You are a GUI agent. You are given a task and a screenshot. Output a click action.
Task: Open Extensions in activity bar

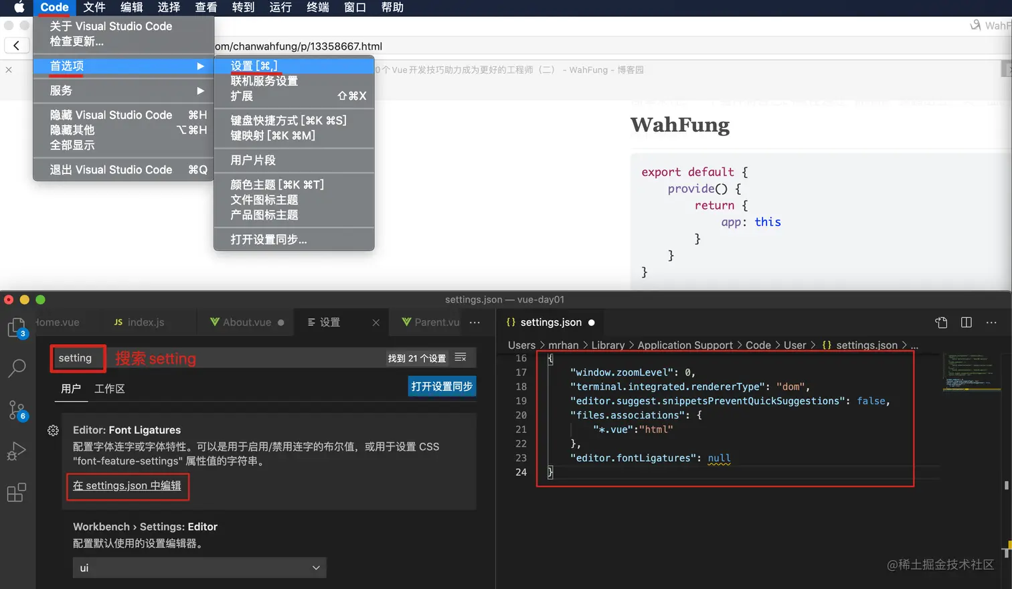point(16,493)
